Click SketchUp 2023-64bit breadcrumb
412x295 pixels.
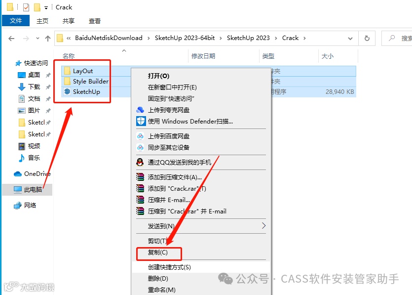click(x=185, y=38)
